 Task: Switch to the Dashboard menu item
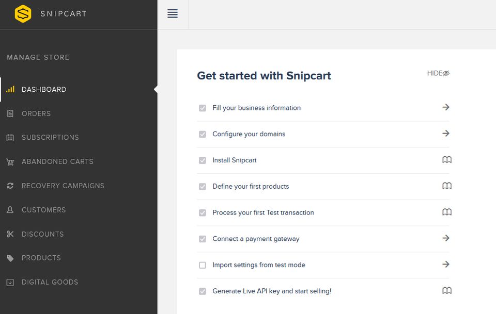pos(43,89)
